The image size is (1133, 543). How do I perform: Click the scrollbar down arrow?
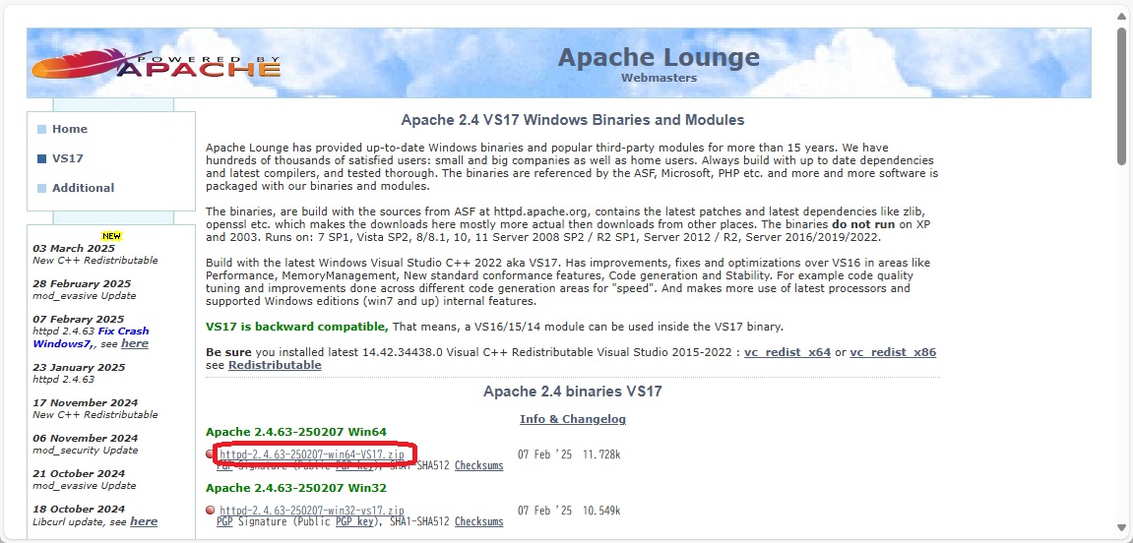(x=1121, y=527)
